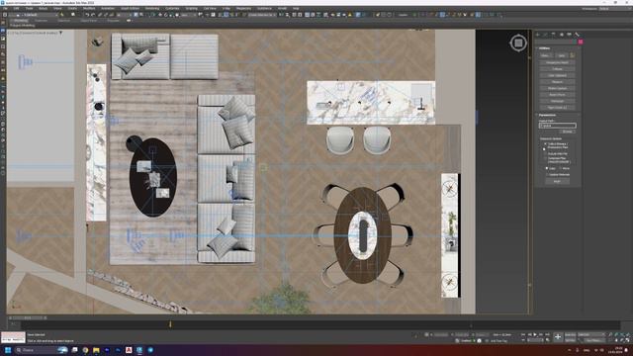Open Chrome from the Windows taskbar
633x356 pixels.
click(x=85, y=350)
